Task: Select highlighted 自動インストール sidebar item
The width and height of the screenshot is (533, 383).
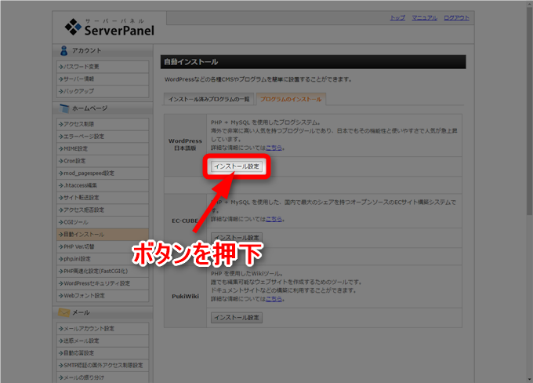Action: 103,235
